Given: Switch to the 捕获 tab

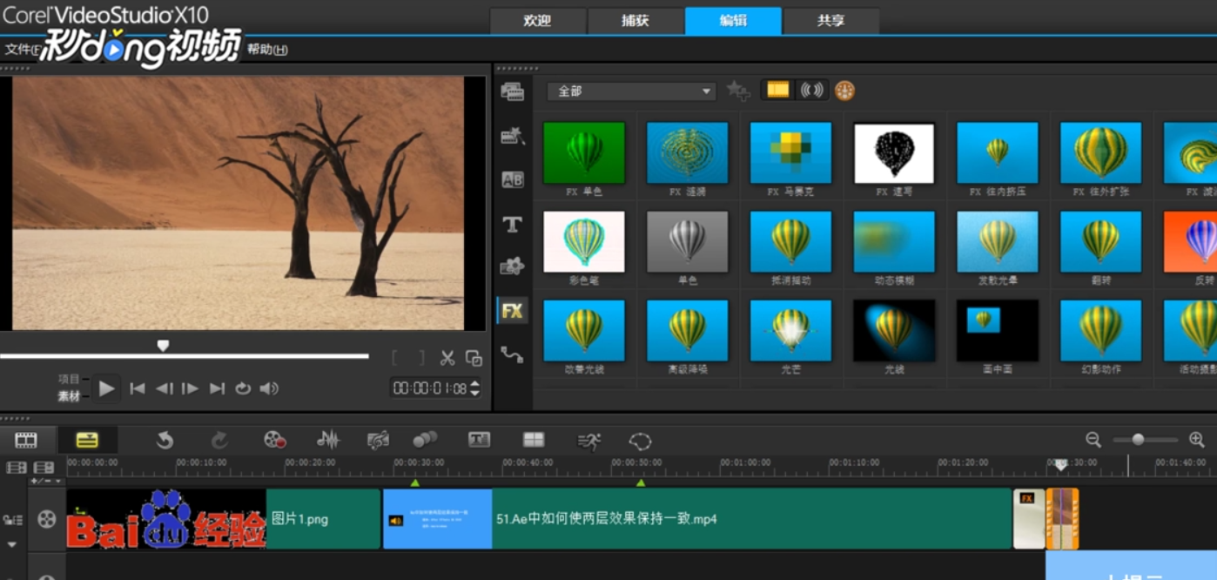Looking at the screenshot, I should pos(636,21).
